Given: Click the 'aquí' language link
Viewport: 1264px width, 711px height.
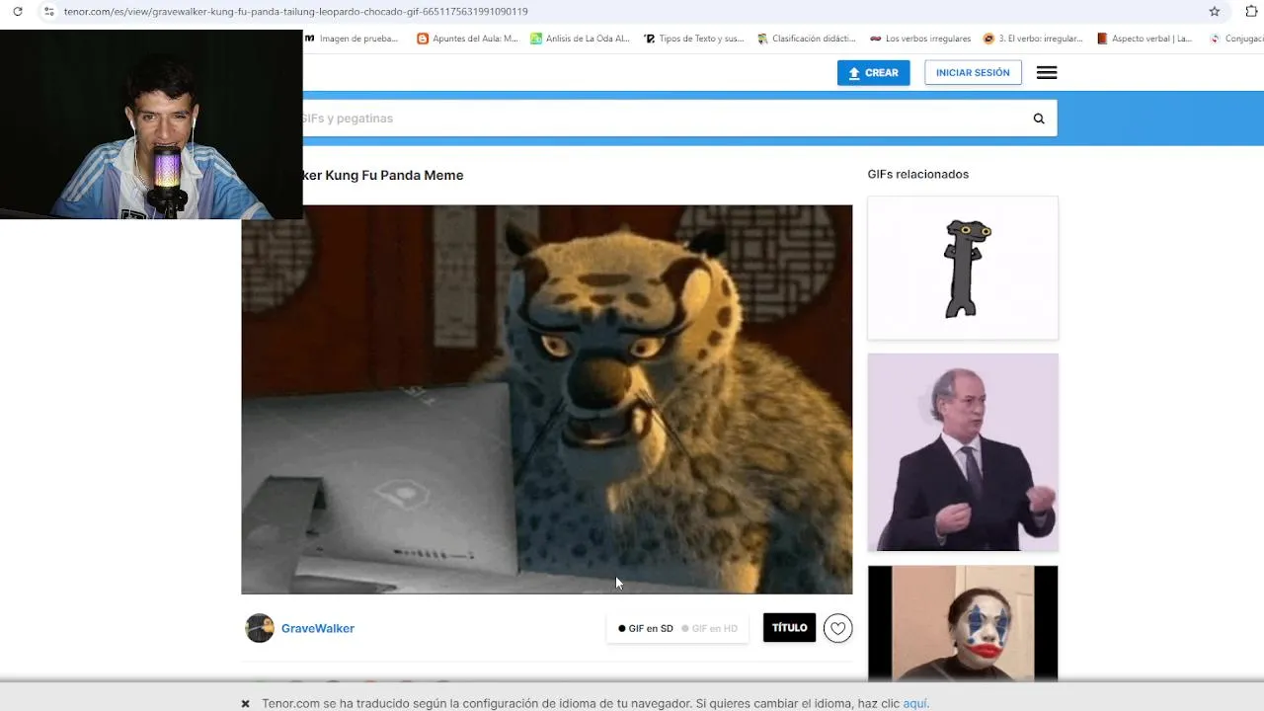Looking at the screenshot, I should click(914, 704).
